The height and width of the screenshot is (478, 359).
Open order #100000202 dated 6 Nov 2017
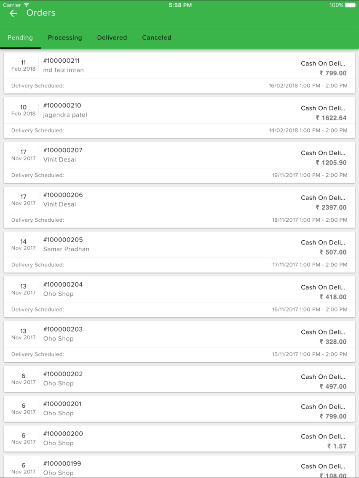(179, 379)
